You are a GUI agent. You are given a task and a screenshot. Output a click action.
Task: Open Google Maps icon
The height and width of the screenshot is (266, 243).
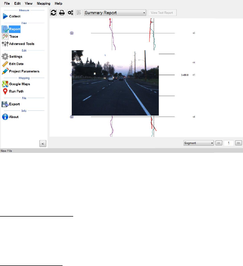(x=5, y=84)
